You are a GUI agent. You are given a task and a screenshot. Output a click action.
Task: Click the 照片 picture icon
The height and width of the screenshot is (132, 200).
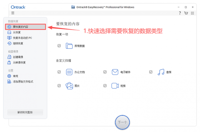pyautogui.click(x=69, y=86)
